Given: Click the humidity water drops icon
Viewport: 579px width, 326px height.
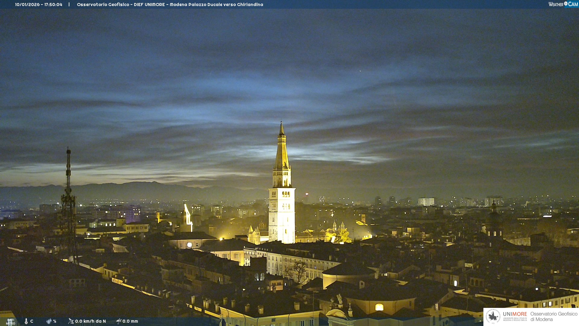Looking at the screenshot, I should 49,321.
